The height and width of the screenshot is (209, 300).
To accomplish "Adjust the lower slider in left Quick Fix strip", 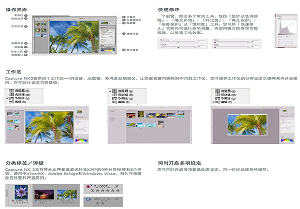I will pos(178,47).
